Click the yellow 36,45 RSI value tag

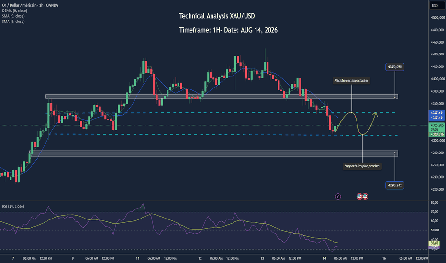[x=435, y=243]
